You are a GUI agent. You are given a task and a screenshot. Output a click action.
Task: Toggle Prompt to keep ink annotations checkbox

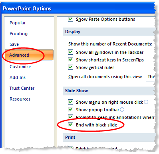click(x=70, y=117)
